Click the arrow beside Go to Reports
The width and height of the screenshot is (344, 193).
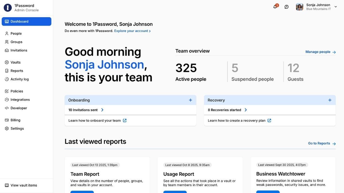tap(334, 144)
